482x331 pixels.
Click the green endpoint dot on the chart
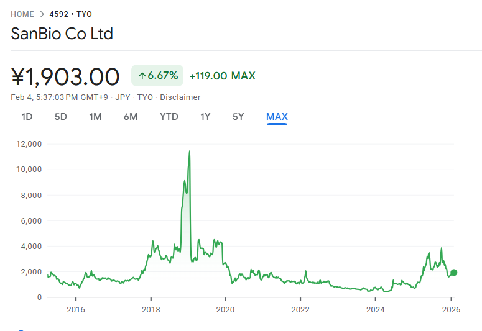pos(454,273)
